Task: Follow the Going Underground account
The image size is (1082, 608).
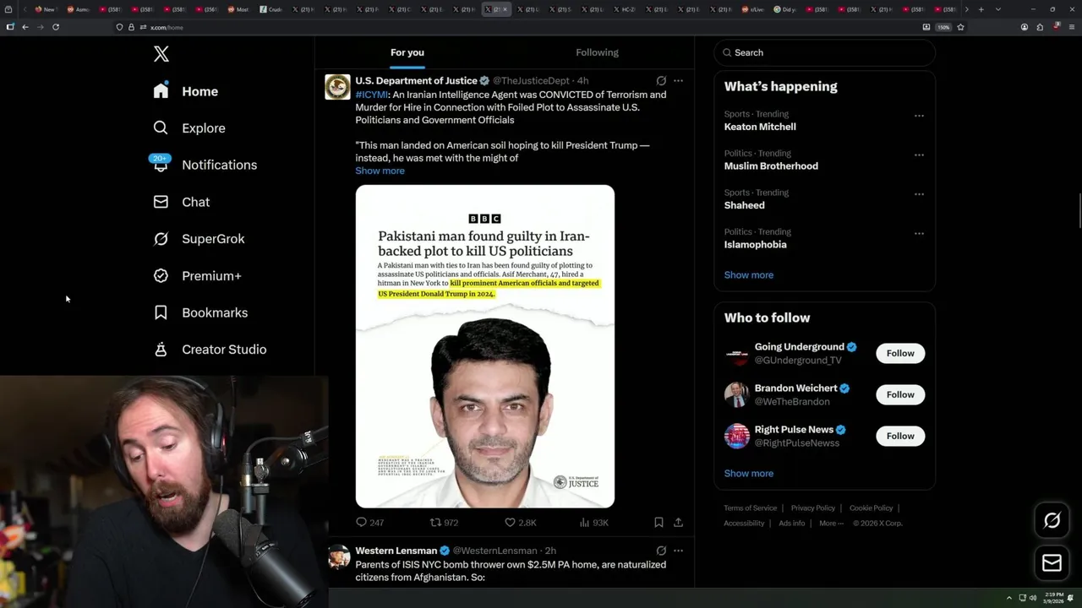Action: pos(900,353)
